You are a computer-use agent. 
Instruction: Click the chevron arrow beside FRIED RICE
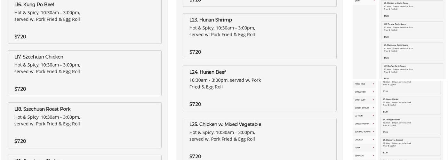(x=373, y=84)
